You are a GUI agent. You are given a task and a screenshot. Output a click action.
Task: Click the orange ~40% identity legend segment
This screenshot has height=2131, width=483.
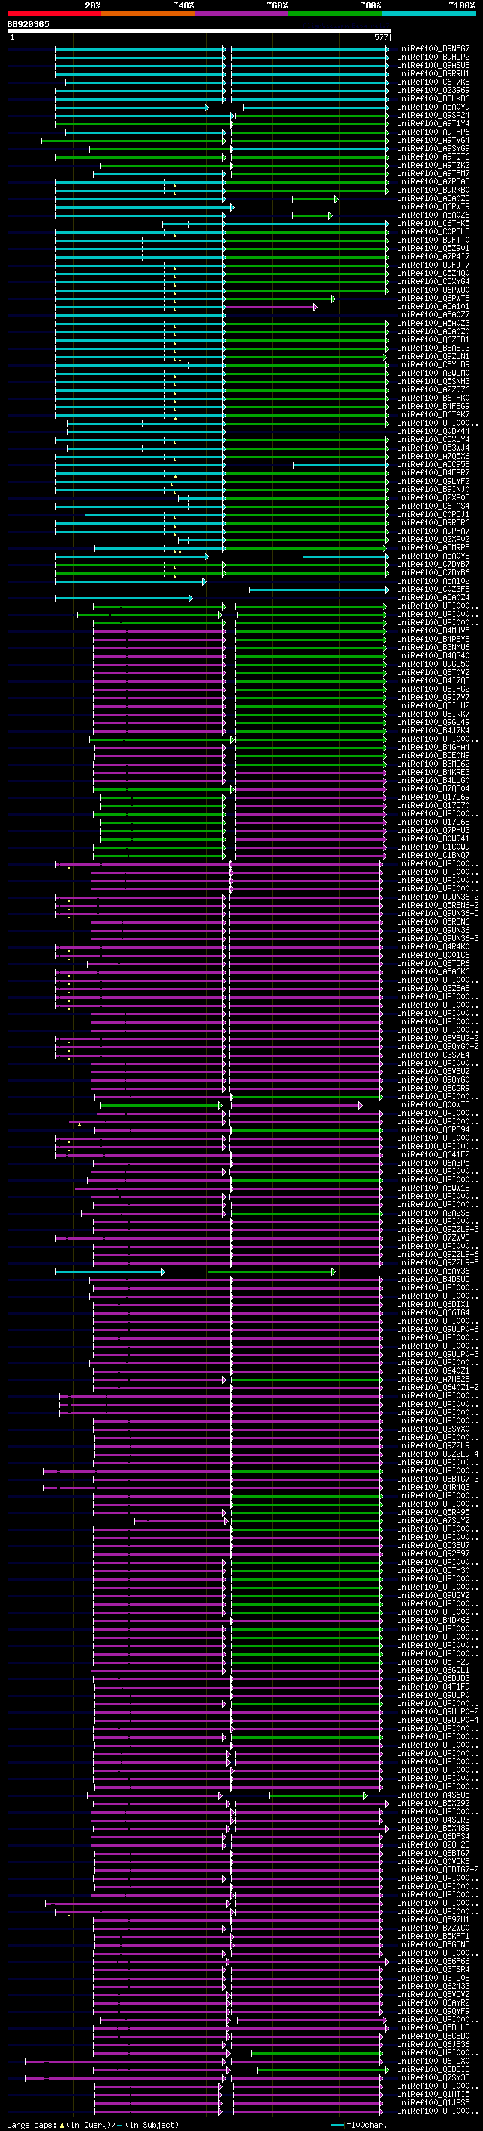click(x=148, y=14)
